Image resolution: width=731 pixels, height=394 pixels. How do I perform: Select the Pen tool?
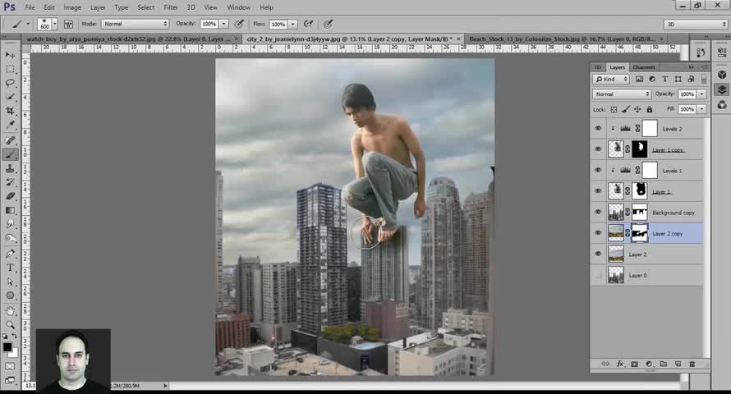click(x=10, y=254)
